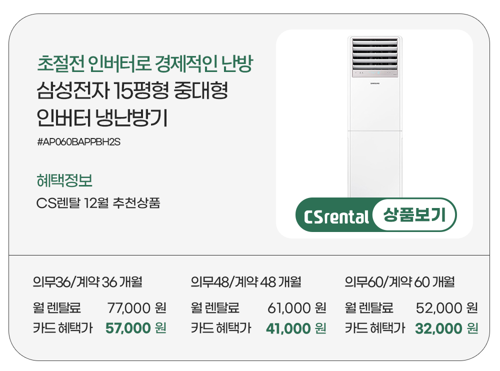Click the product title 삼성전자 15평형 중대형
500x371 pixels.
132,91
